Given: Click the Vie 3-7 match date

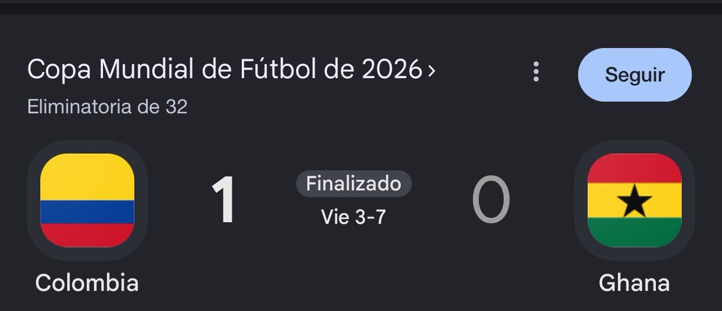Looking at the screenshot, I should click(x=353, y=217).
